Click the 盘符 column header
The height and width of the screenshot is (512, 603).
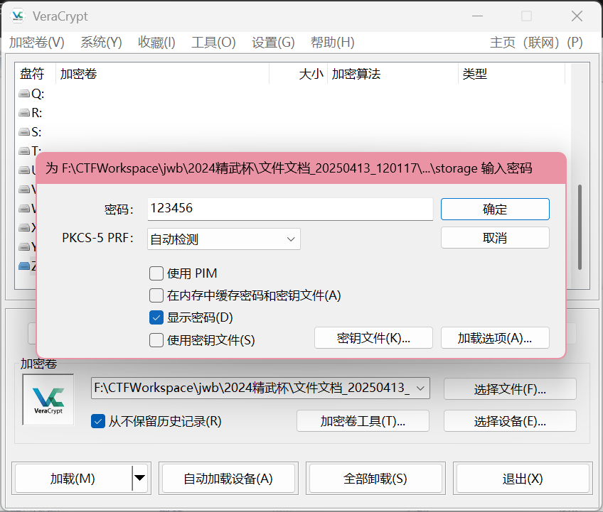[x=36, y=73]
